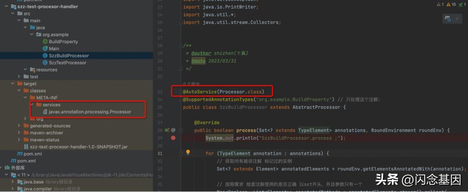Click the 0 usages hint above @AutoService
This screenshot has width=468, height=192.
[x=192, y=84]
